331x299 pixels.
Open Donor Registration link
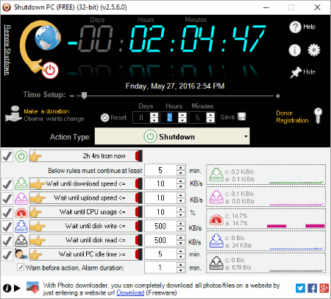pyautogui.click(x=292, y=117)
